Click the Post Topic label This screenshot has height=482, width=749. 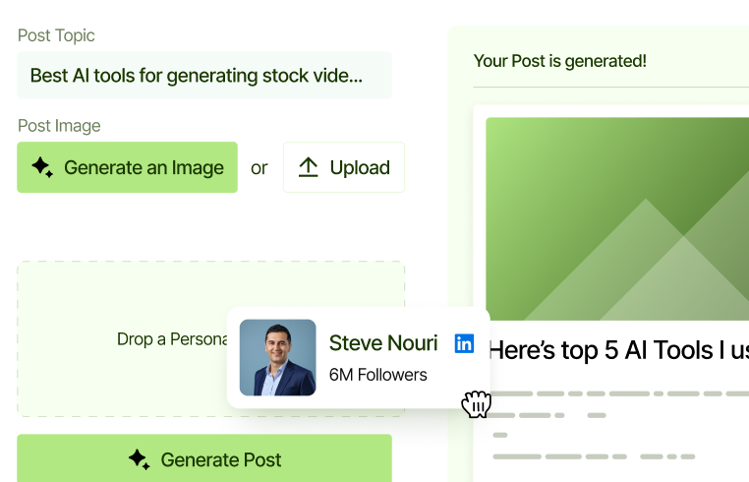(57, 35)
